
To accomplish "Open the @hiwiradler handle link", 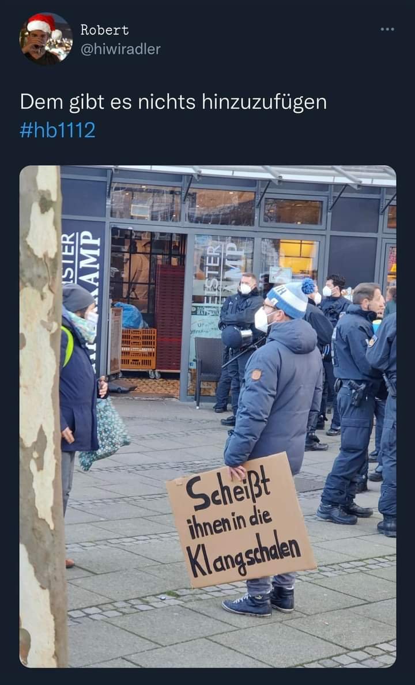I will pos(120,49).
